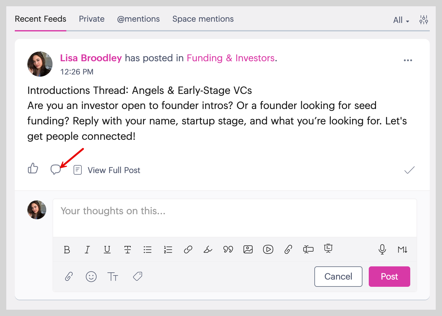Insert a blockquote in reply
The height and width of the screenshot is (316, 442).
(x=228, y=250)
